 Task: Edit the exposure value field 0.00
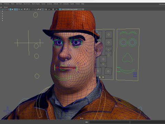(x=49, y=9)
